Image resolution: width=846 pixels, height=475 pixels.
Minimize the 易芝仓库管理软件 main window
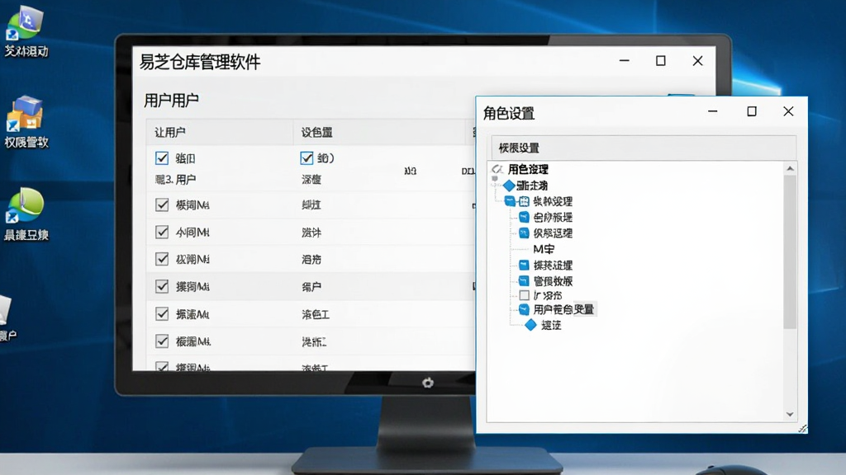click(x=625, y=61)
